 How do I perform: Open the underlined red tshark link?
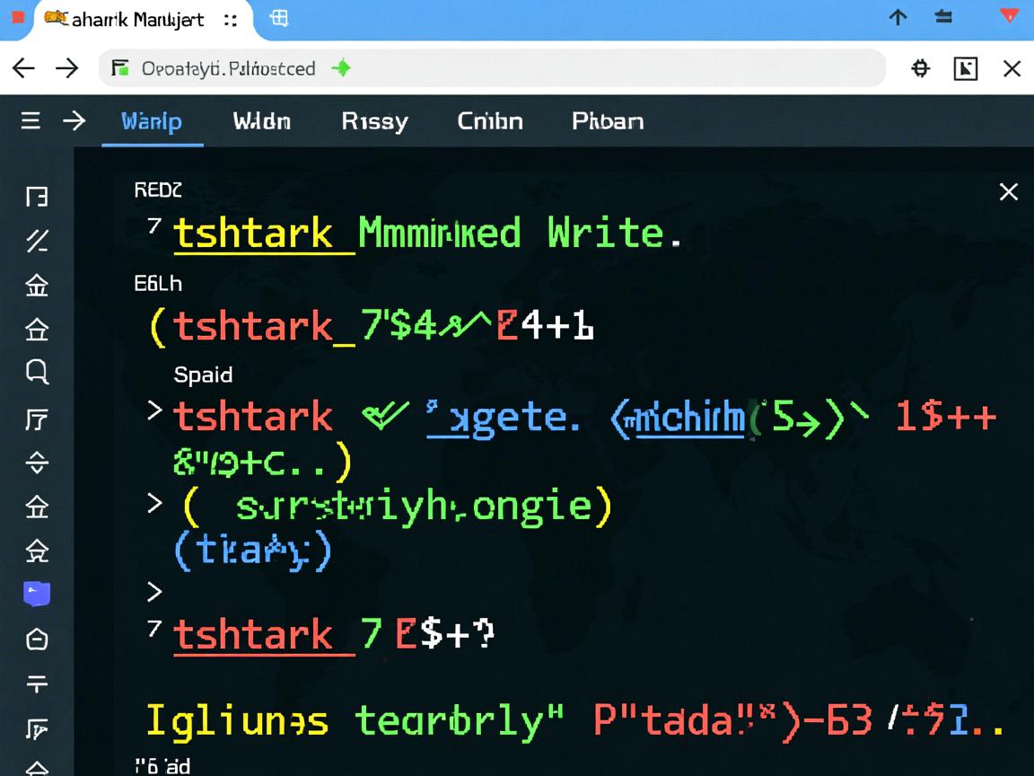tap(262, 634)
